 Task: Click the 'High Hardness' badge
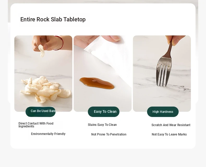[163, 112]
